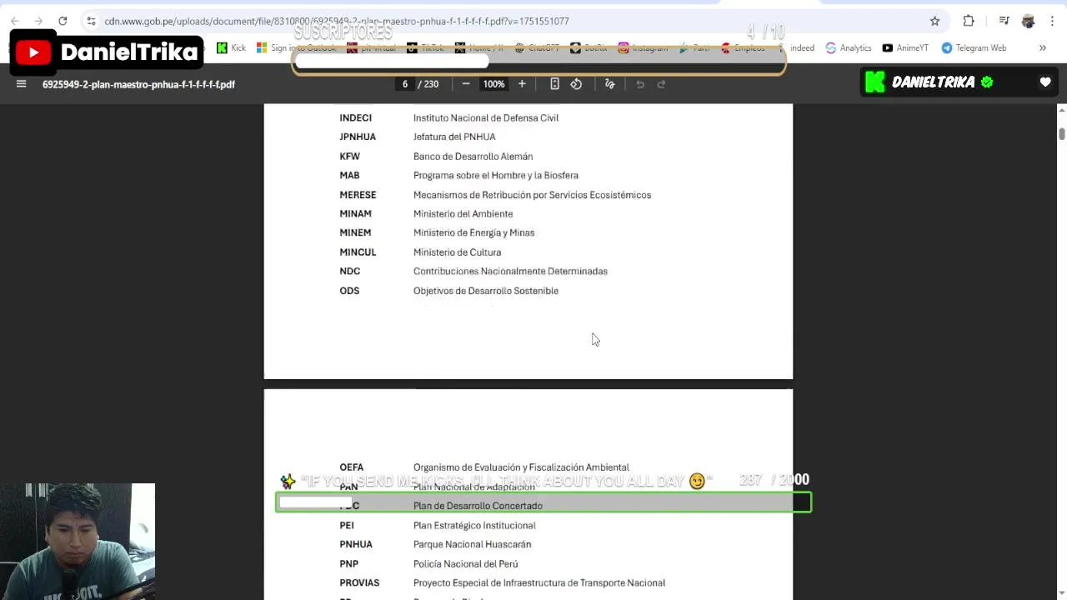
Task: Open the indeed bookmark
Action: [x=802, y=48]
